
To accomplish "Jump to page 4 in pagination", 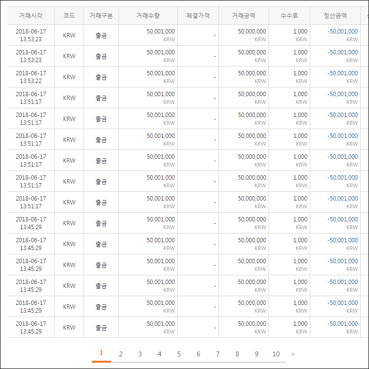I will 159,354.
